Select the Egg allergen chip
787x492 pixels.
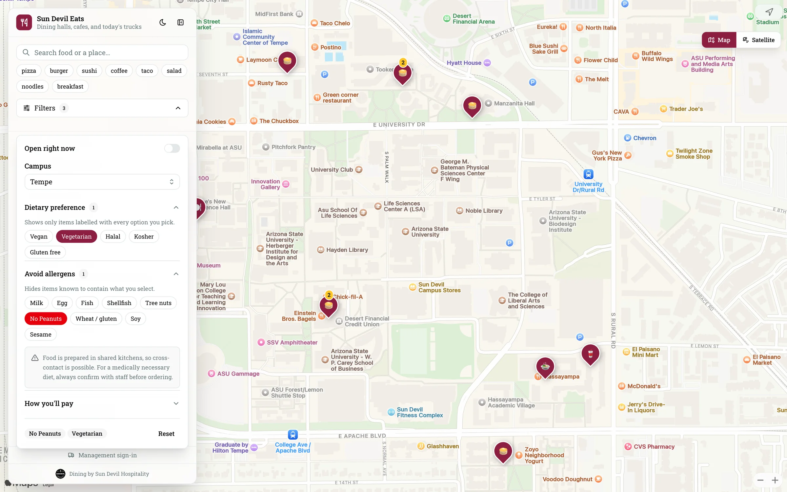[x=62, y=303]
